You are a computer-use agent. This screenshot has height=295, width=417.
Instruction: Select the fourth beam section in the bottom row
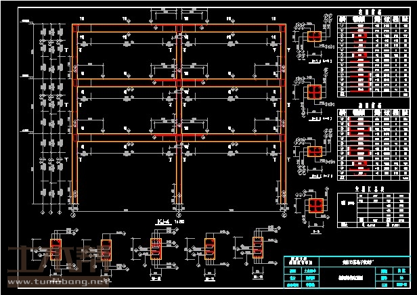pos(208,248)
